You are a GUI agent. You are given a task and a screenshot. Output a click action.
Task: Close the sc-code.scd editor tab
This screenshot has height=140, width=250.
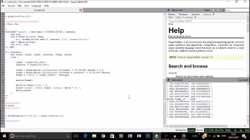[x=81, y=10]
